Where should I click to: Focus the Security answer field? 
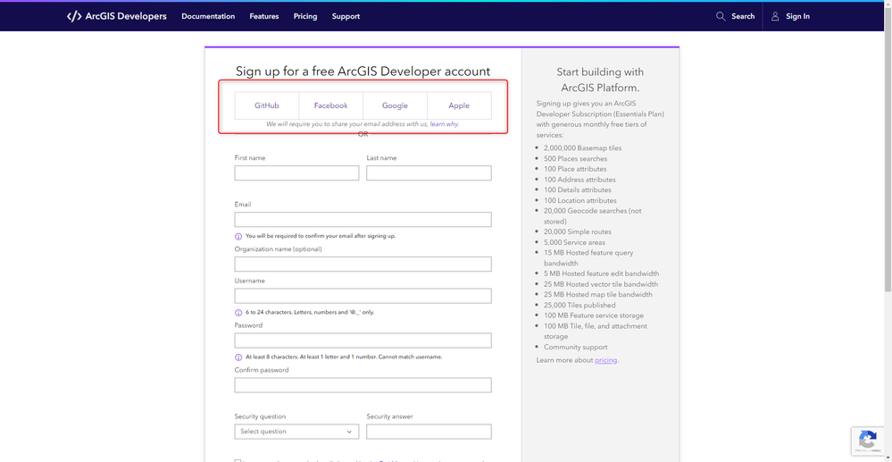click(429, 432)
